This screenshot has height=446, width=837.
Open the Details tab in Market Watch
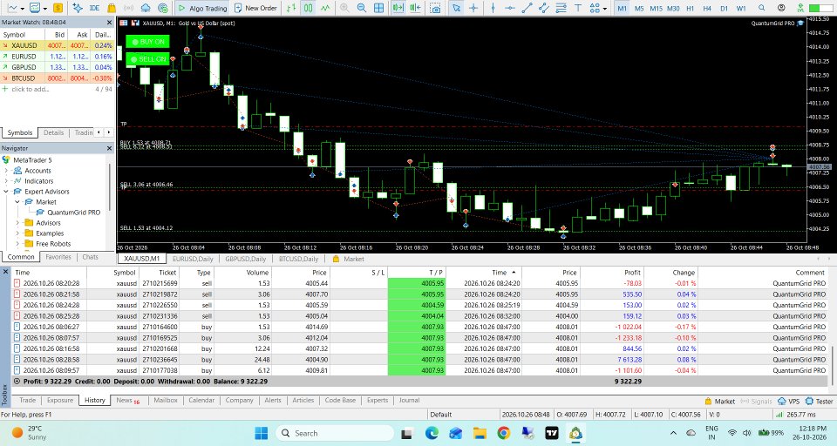point(53,132)
